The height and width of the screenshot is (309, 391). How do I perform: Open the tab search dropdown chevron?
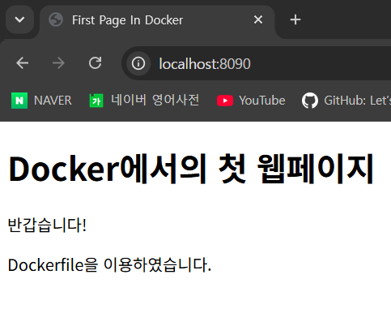point(19,19)
